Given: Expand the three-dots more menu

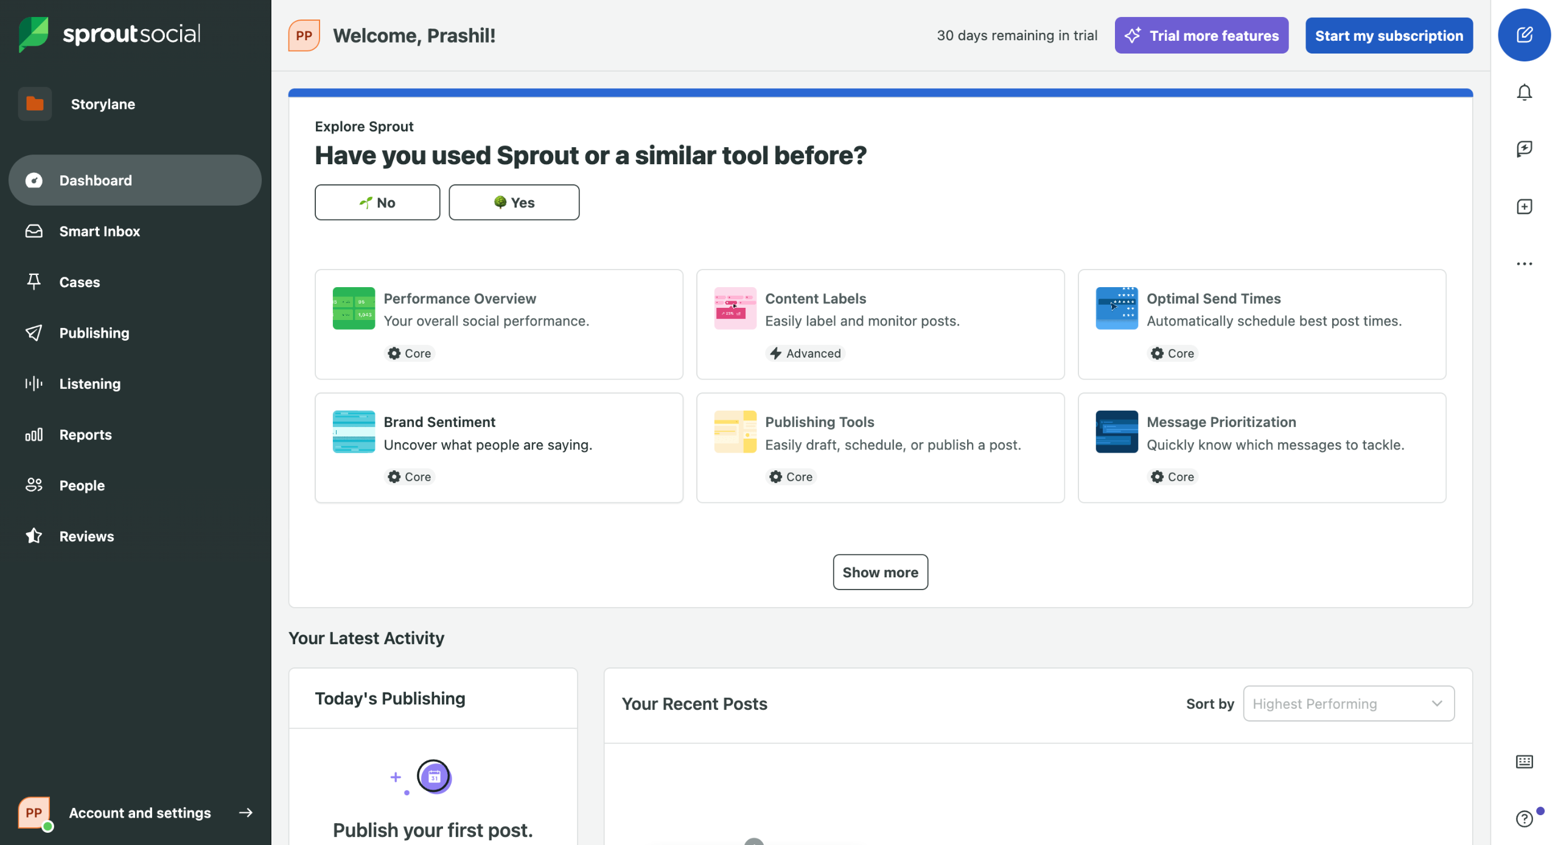Looking at the screenshot, I should point(1523,264).
